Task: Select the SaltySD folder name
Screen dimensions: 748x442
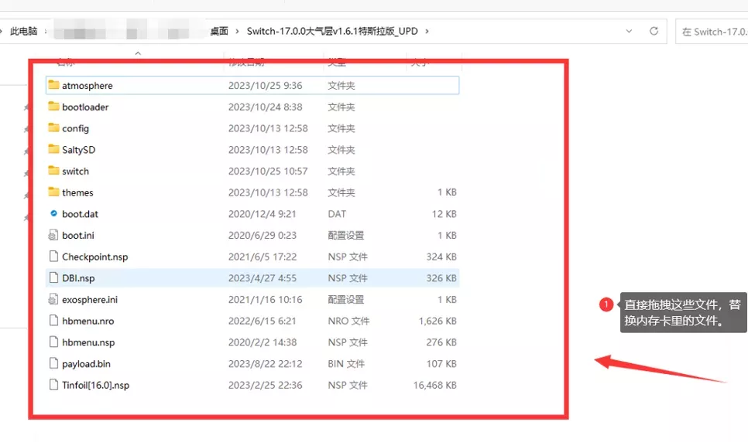Action: click(x=79, y=150)
